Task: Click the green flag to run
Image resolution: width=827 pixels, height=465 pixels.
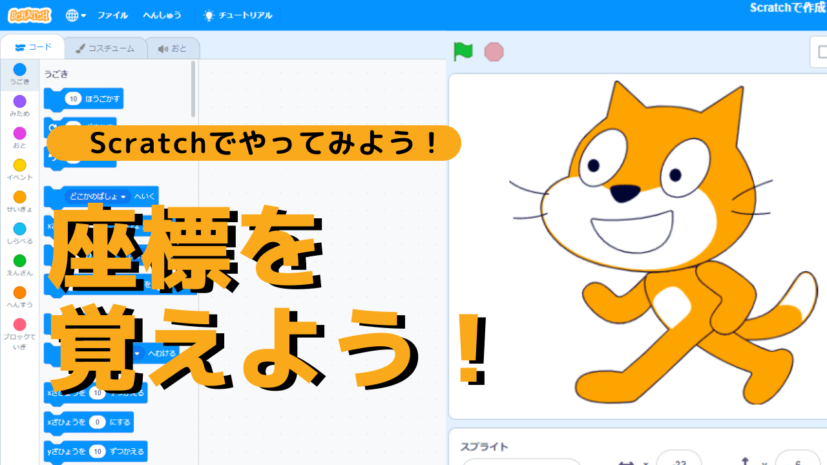Action: point(463,52)
